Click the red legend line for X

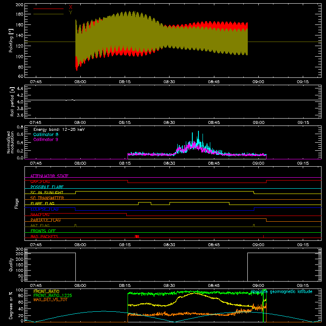48,9
